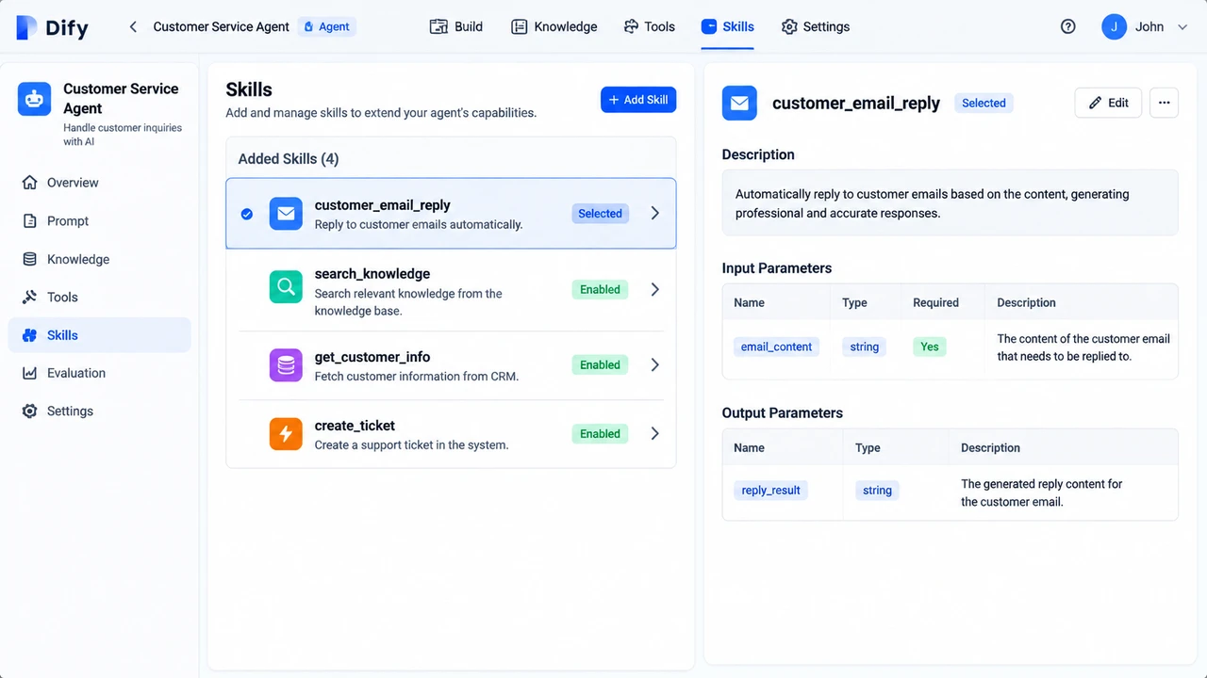The height and width of the screenshot is (678, 1207).
Task: Click the Agent badge next to title
Action: (326, 26)
